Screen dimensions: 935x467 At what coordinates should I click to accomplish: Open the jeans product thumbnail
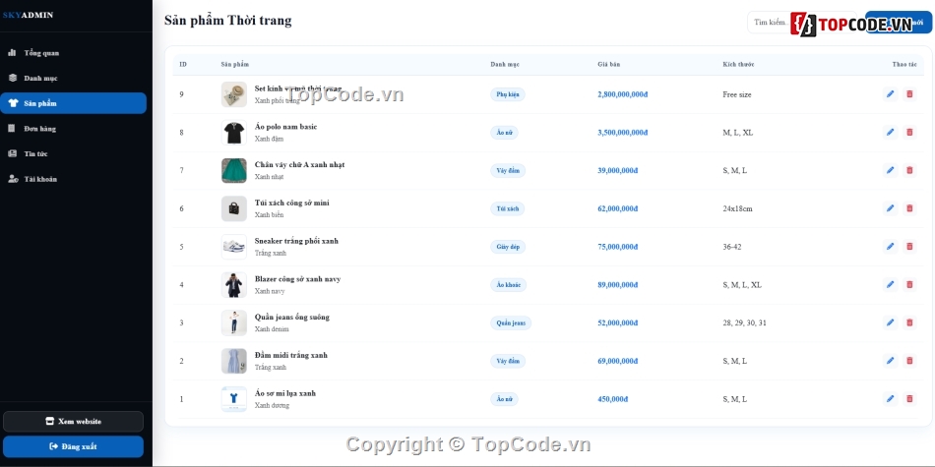(234, 322)
